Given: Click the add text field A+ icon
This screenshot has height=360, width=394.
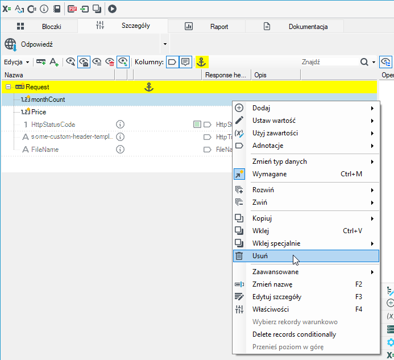Looking at the screenshot, I should (x=54, y=62).
